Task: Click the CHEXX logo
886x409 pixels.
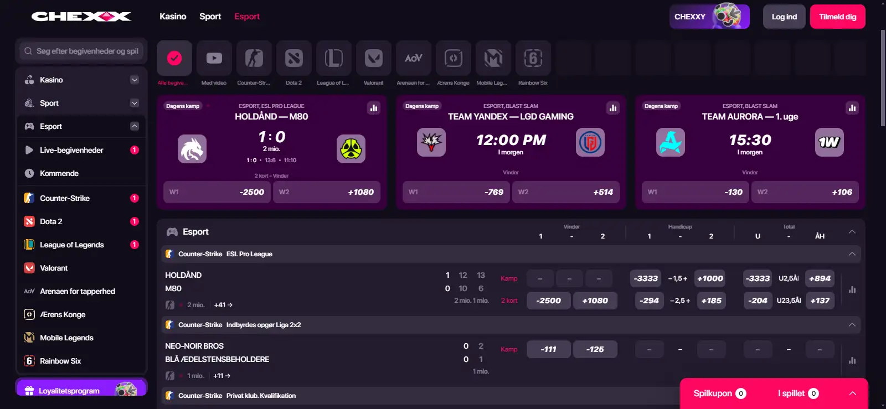Action: [x=81, y=17]
